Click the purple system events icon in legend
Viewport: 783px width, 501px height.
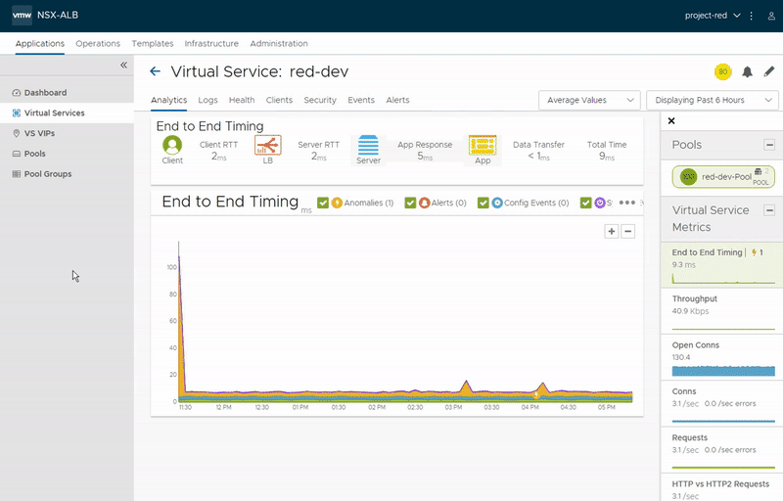pyautogui.click(x=600, y=203)
